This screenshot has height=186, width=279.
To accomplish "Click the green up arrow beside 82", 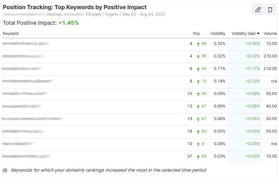I will click(x=198, y=132).
